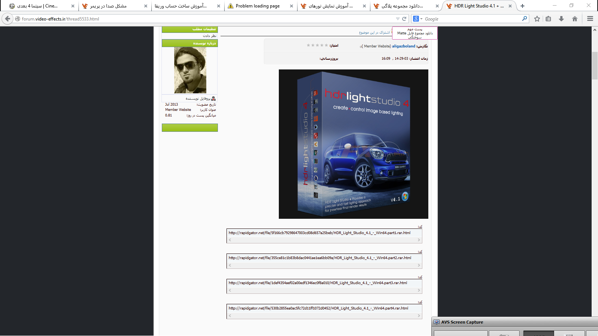
Task: Go to the home page icon
Action: (x=575, y=19)
